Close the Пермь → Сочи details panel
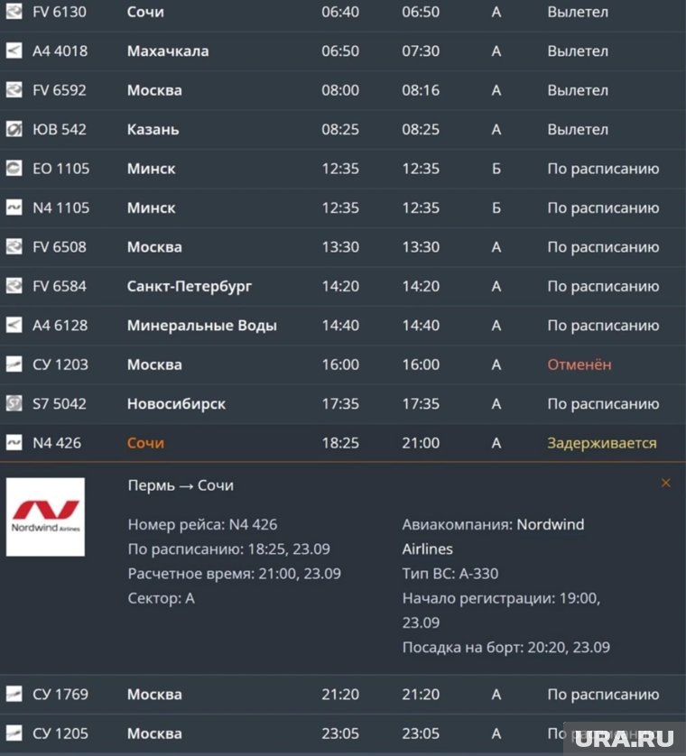This screenshot has width=686, height=756. pyautogui.click(x=666, y=484)
